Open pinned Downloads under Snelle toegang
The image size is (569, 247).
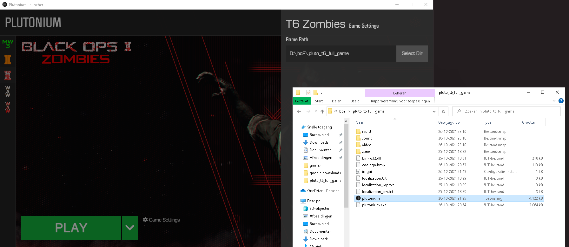pyautogui.click(x=319, y=142)
